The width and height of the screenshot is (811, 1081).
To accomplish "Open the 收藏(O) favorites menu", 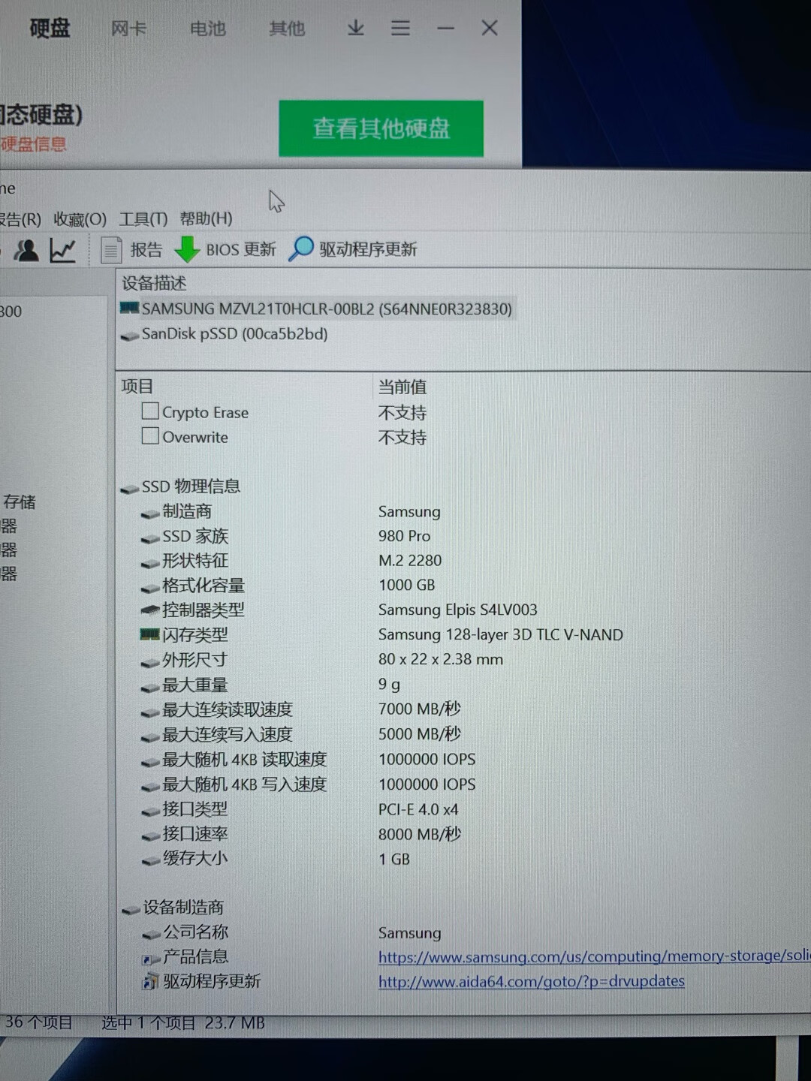I will tap(80, 219).
